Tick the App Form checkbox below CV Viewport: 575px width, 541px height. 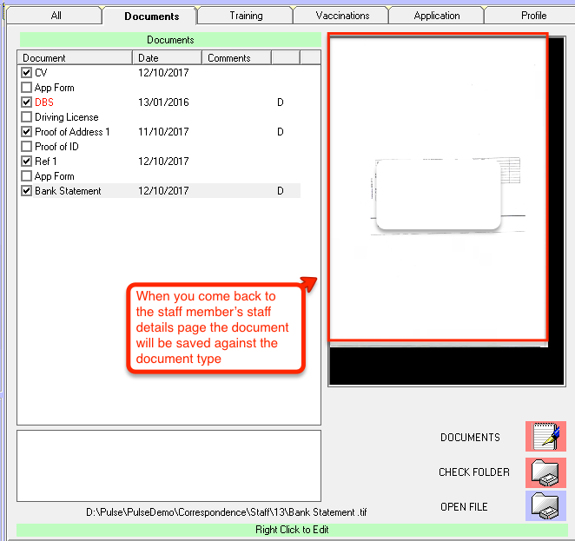[27, 88]
